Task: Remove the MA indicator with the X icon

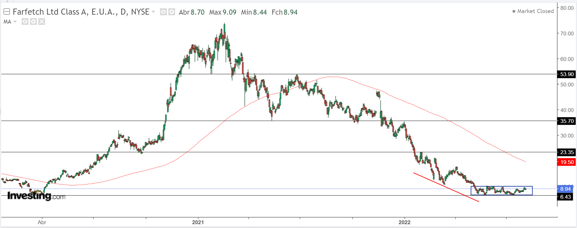Action: (x=42, y=21)
